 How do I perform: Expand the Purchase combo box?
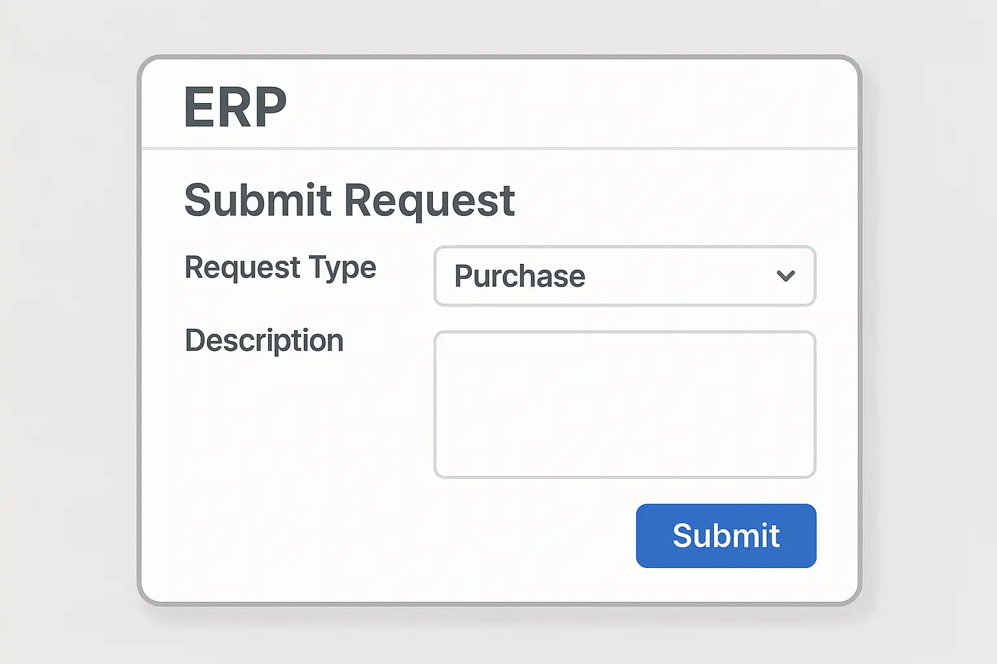point(624,276)
